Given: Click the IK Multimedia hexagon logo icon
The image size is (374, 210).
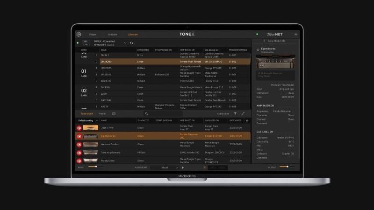Looking at the screenshot, I should pyautogui.click(x=79, y=34).
